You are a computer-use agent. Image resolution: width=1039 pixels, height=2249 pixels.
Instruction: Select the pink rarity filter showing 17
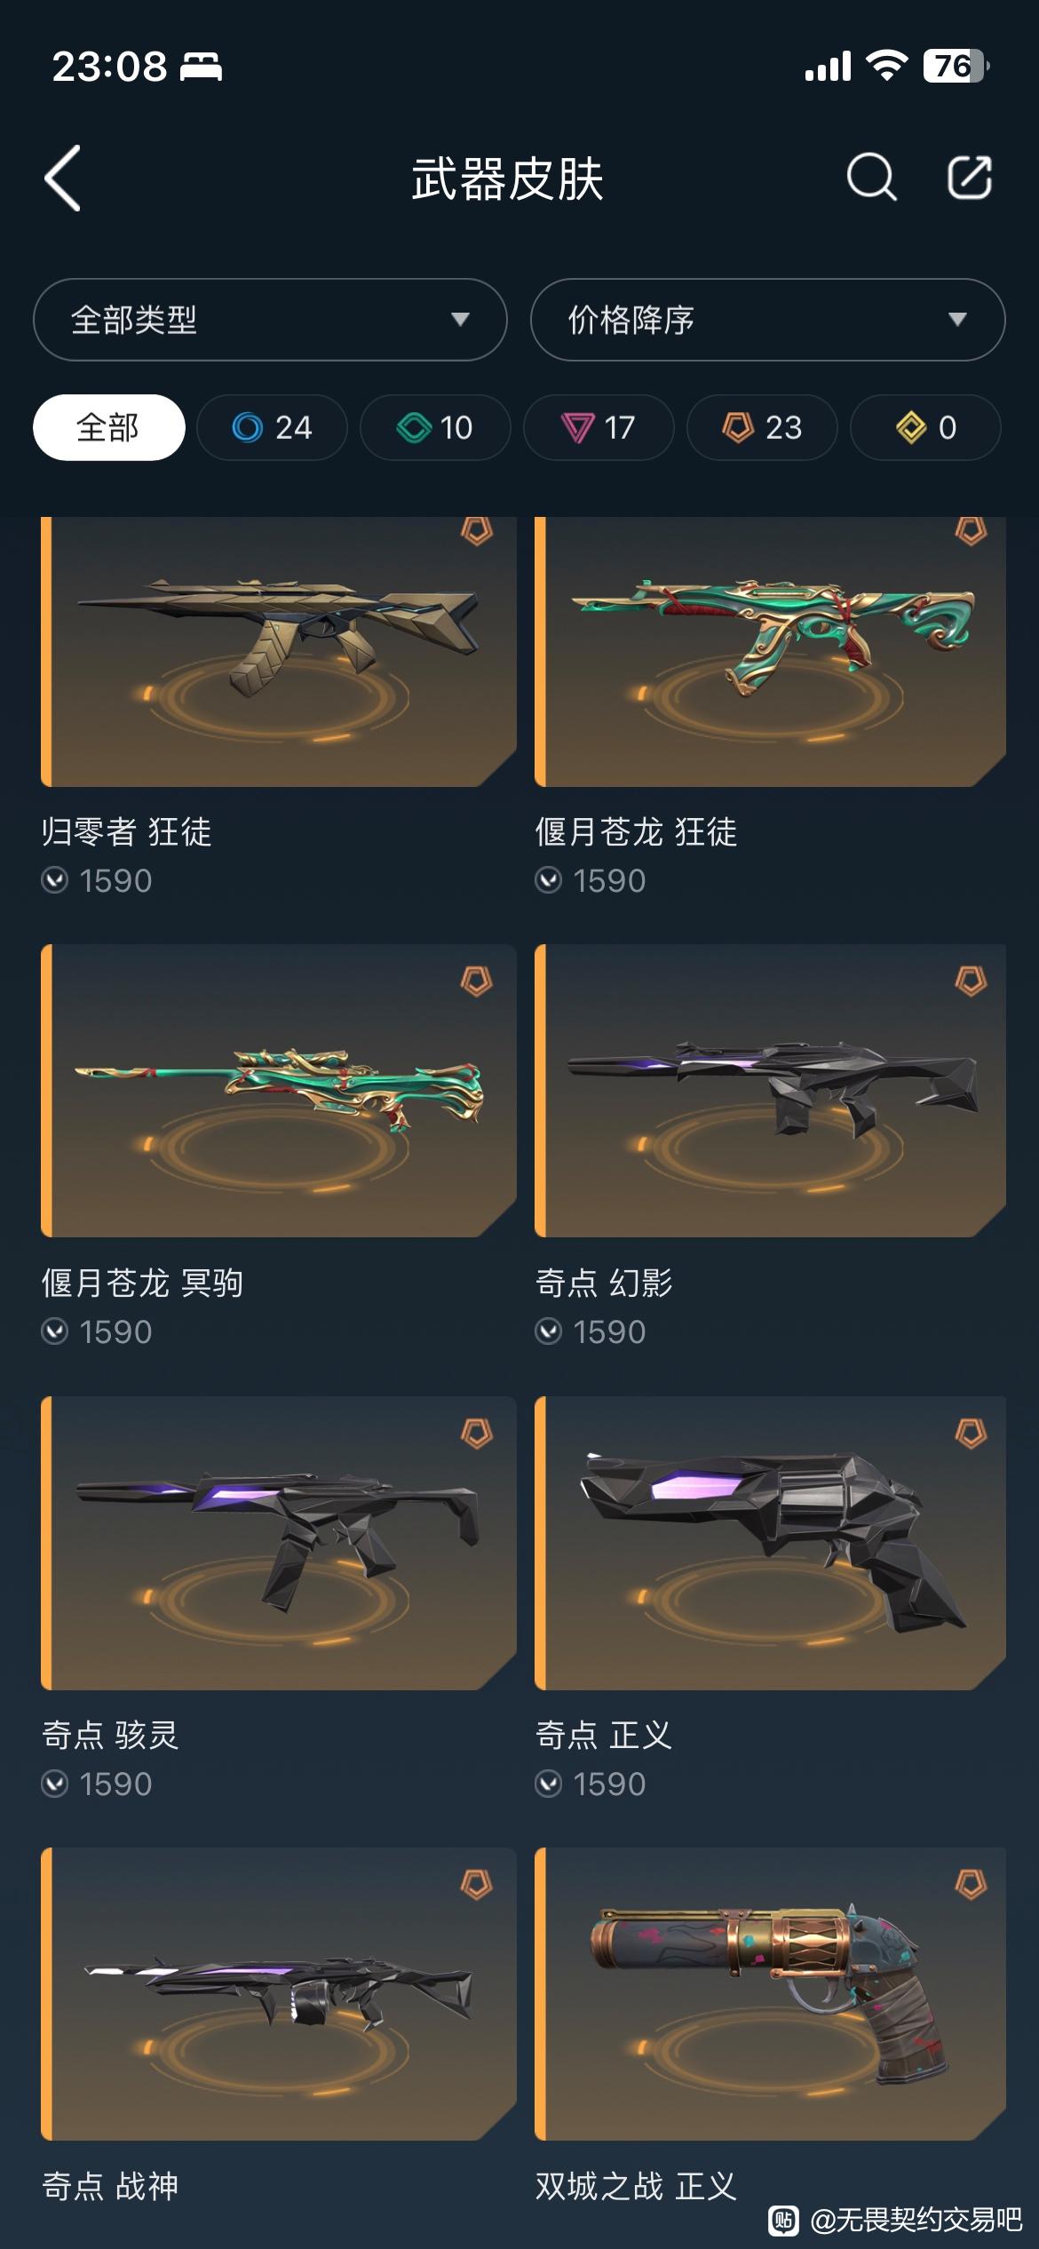click(x=599, y=427)
